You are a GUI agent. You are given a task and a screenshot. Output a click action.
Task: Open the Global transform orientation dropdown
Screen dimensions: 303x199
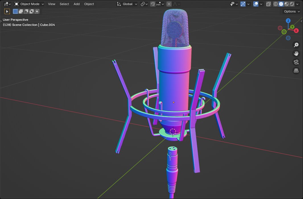point(127,4)
